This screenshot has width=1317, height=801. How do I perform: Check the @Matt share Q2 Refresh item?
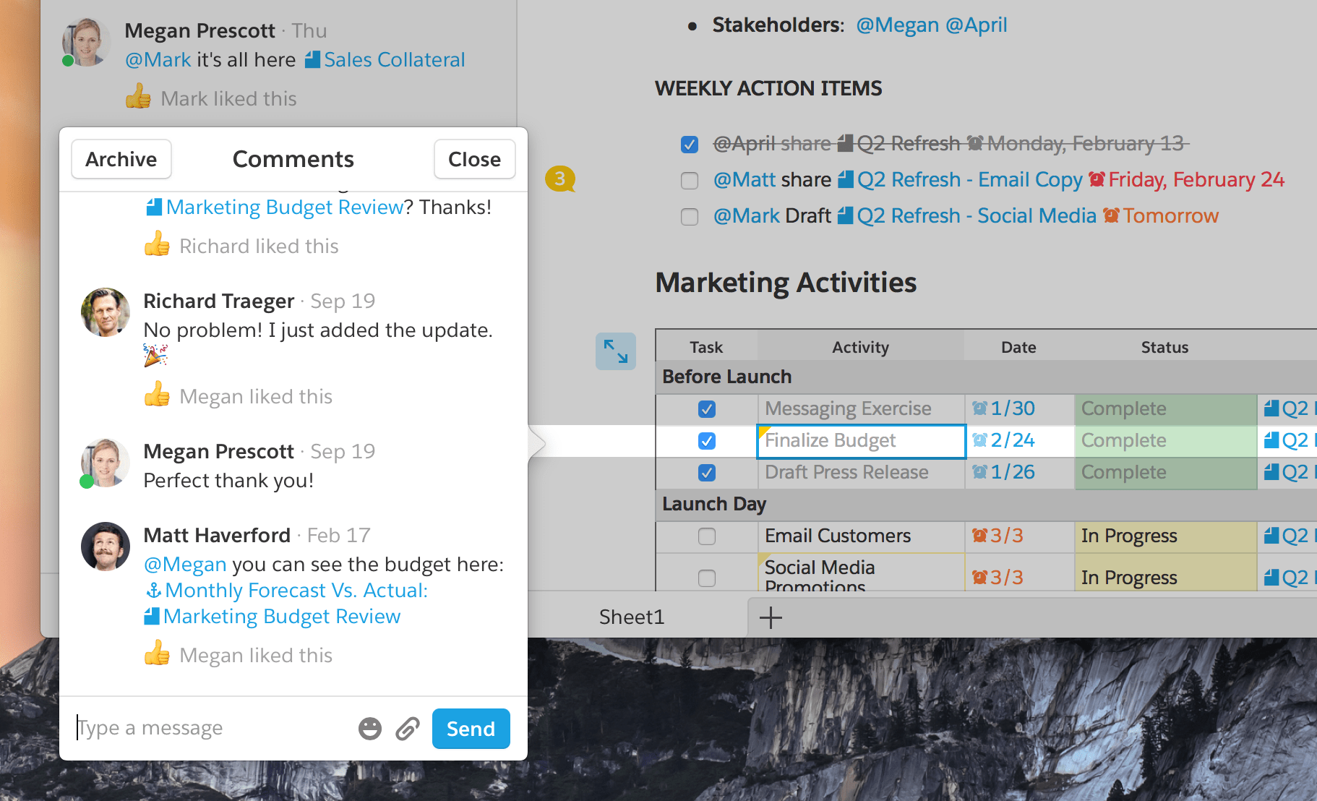click(690, 181)
